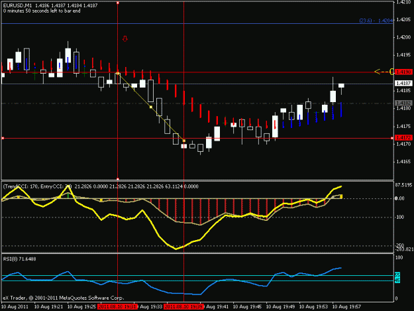Select the red 2011.08.10 19:39 time marker
This screenshot has height=311, width=414.
point(183,307)
